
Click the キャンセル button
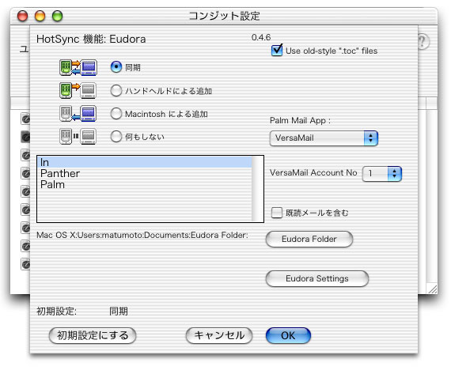point(219,335)
